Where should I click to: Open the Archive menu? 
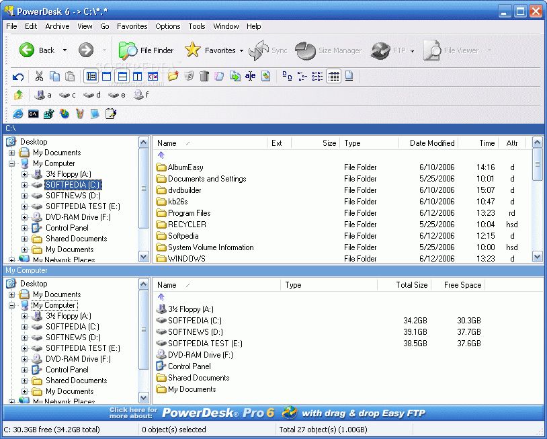tap(57, 26)
